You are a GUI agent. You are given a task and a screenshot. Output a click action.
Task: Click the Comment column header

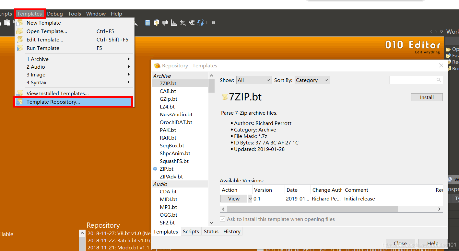click(x=388, y=190)
